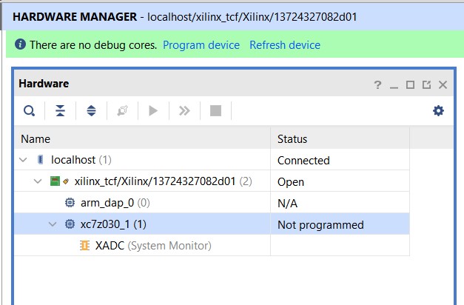Click the Run Trigger play icon

pos(153,111)
